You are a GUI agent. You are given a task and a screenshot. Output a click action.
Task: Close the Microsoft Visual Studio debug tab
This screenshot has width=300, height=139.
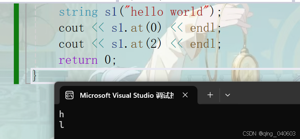(x=185, y=95)
